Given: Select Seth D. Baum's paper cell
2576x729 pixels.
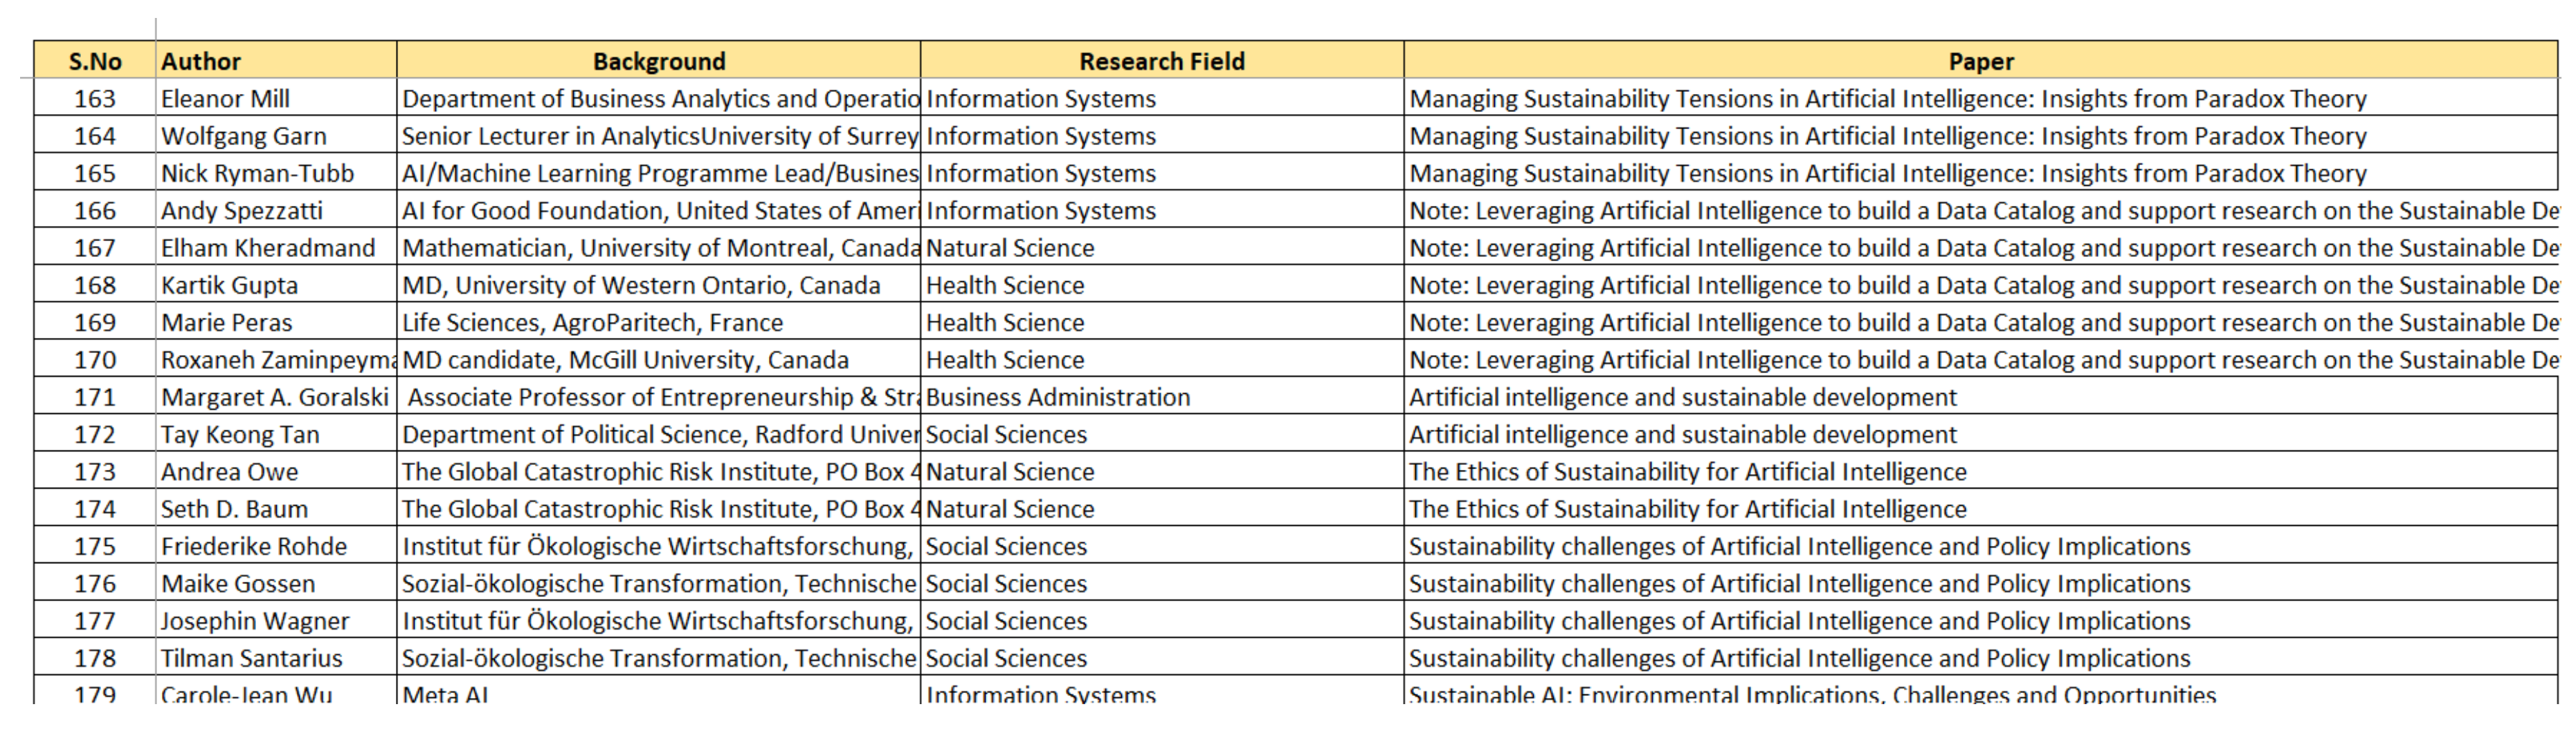Looking at the screenshot, I should tap(1980, 509).
